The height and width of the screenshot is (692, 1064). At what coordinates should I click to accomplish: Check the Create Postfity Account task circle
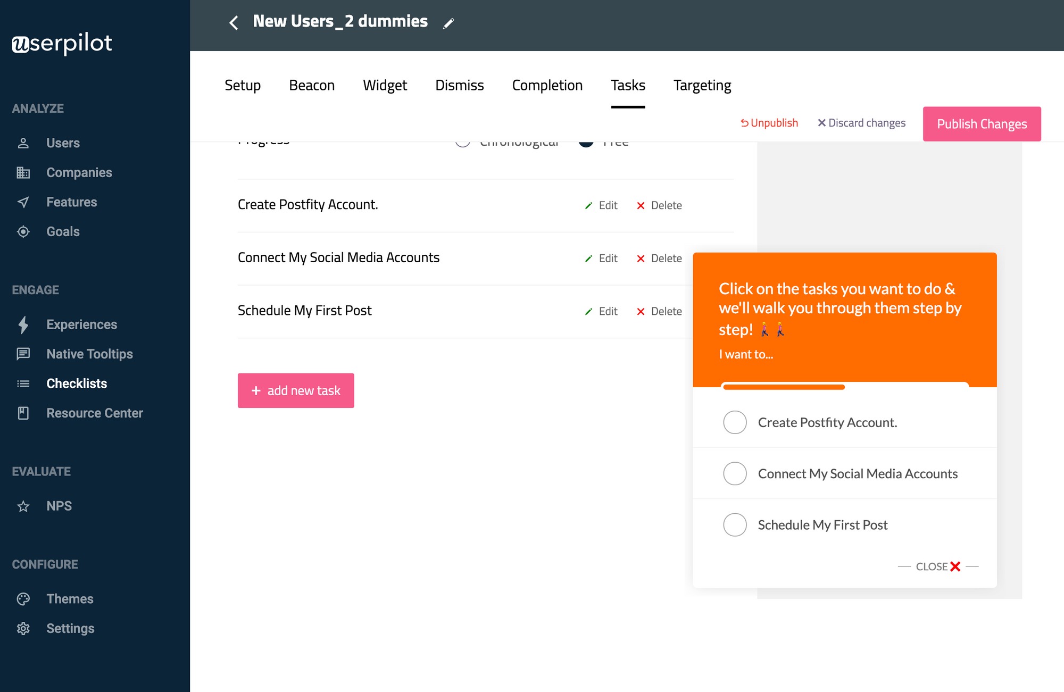coord(735,422)
